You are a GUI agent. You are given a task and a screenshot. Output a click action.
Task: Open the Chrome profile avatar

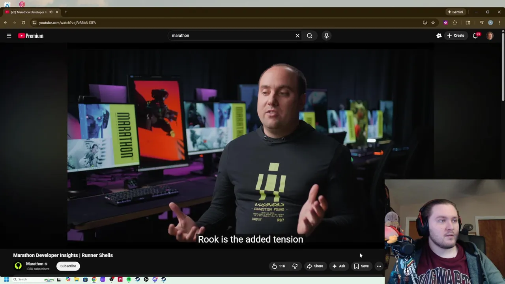(490, 22)
